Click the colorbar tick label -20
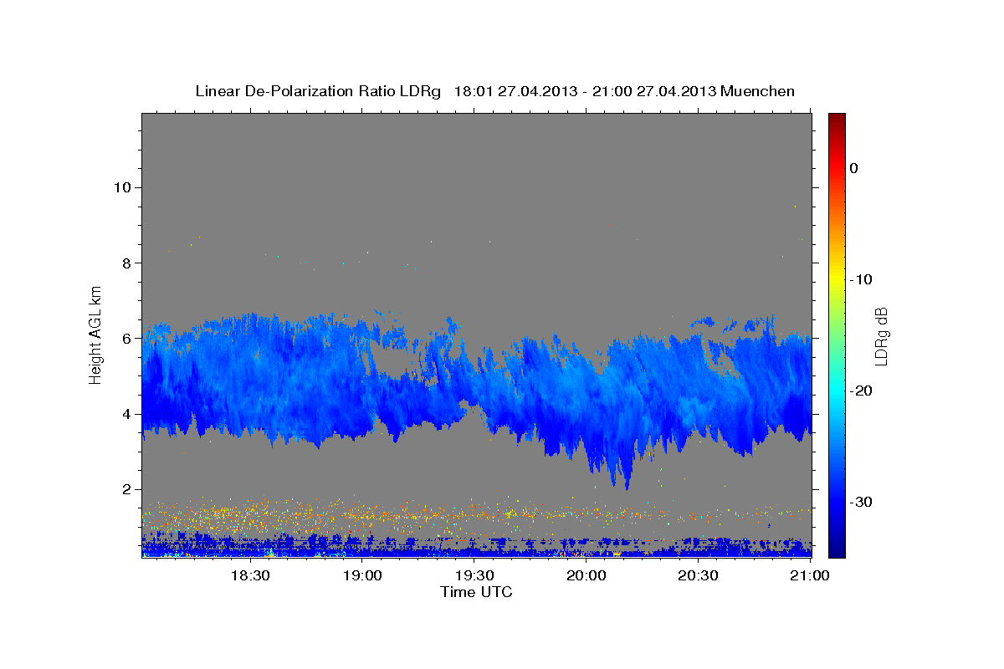This screenshot has width=1004, height=669. coord(861,391)
